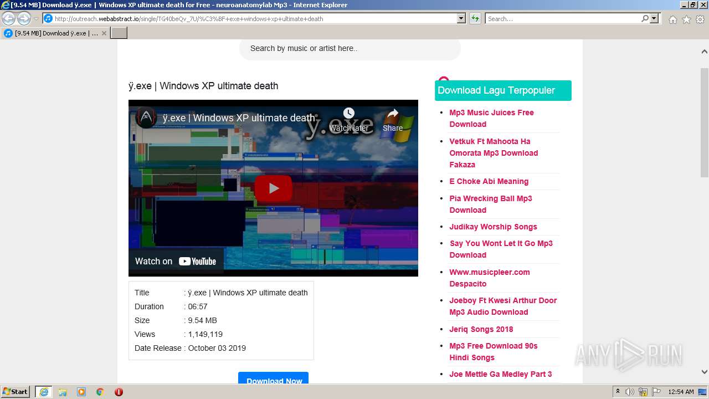Open the Tools gear icon
The width and height of the screenshot is (709, 399).
pyautogui.click(x=700, y=19)
